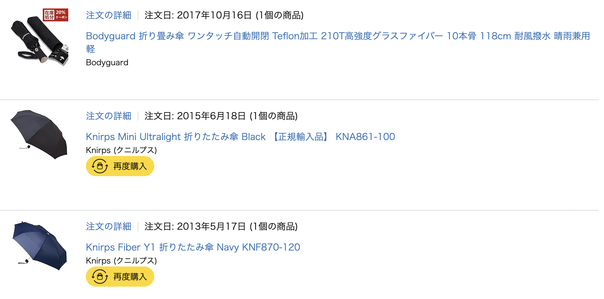The height and width of the screenshot is (299, 604).
Task: Open the Bodyguard 折り畳み傘 Teflon加工 product title link
Action: (338, 42)
